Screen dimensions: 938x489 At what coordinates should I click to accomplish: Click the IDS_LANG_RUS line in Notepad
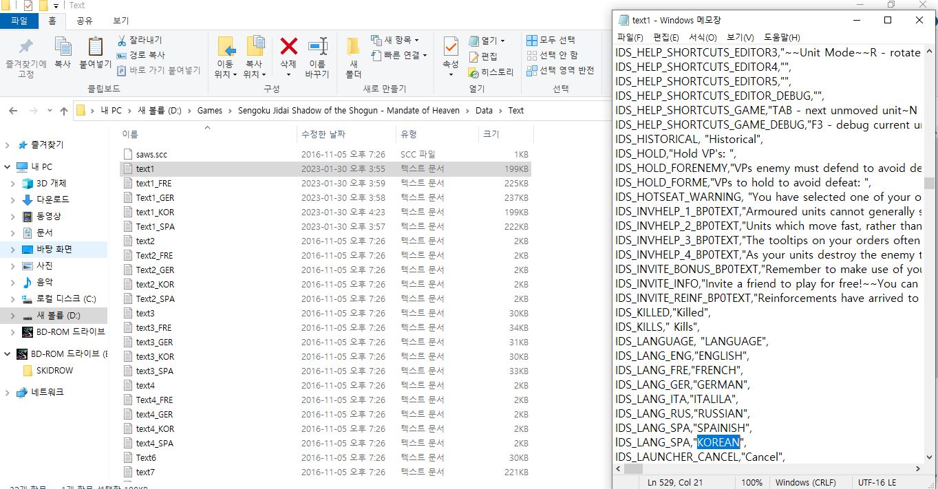click(x=683, y=413)
